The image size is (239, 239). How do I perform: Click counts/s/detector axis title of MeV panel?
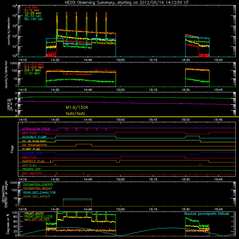coord(6,74)
